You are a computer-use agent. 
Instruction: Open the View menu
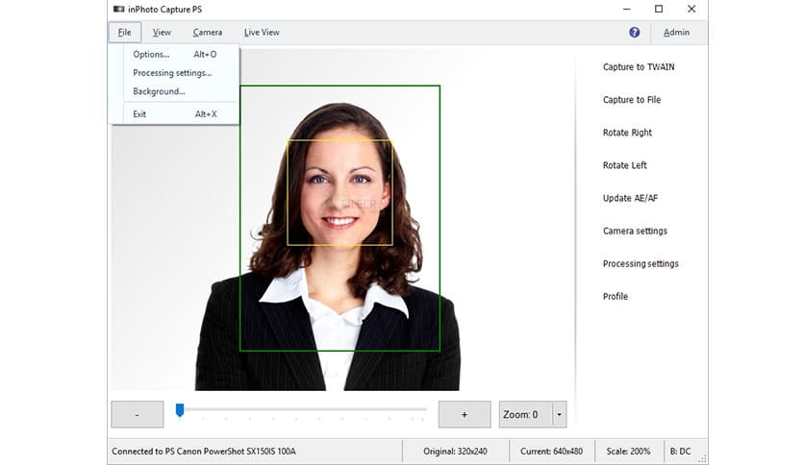[x=162, y=32]
